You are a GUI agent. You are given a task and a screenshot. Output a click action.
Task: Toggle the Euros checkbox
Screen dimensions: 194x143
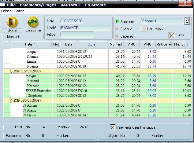pos(172,35)
